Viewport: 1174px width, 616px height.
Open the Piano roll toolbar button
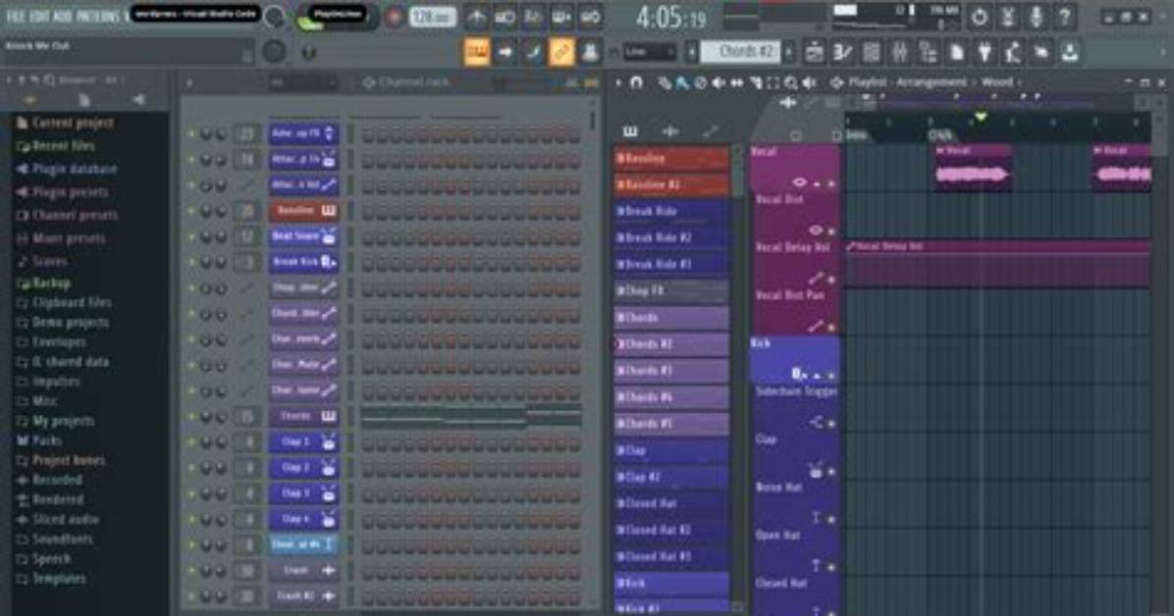pos(843,52)
